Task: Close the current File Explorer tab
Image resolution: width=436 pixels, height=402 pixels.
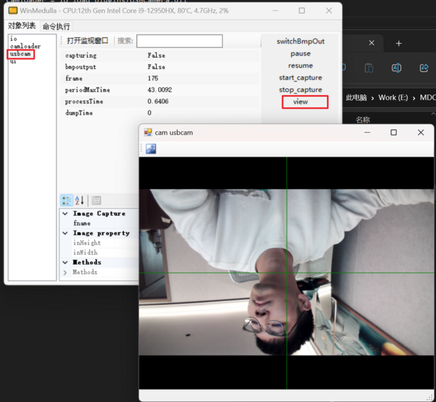Action: click(x=372, y=43)
